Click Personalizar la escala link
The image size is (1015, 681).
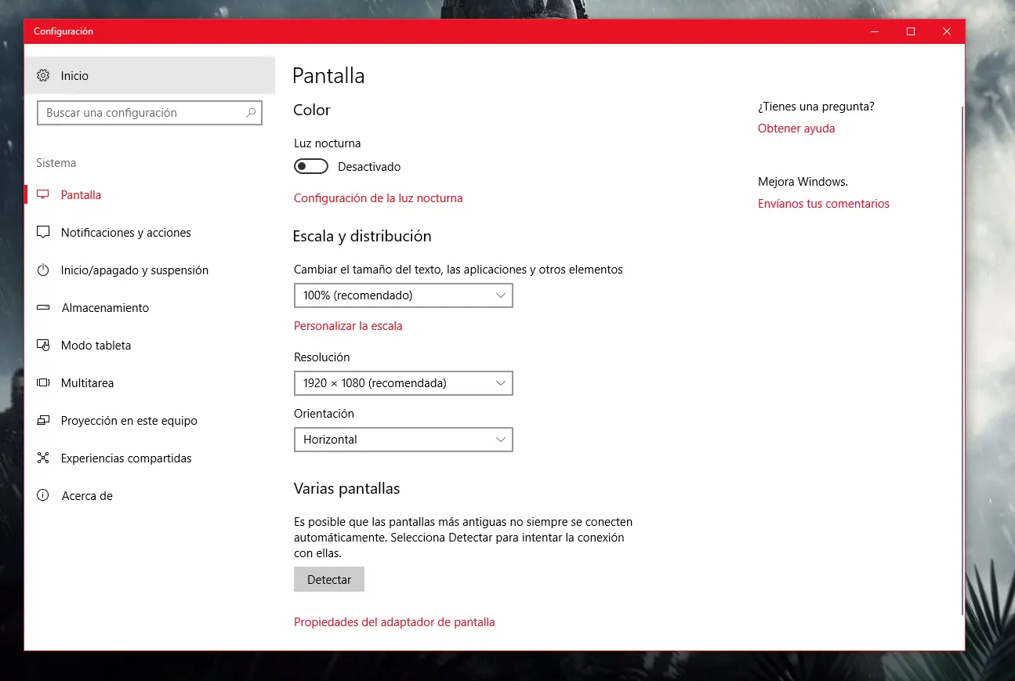[x=348, y=326]
